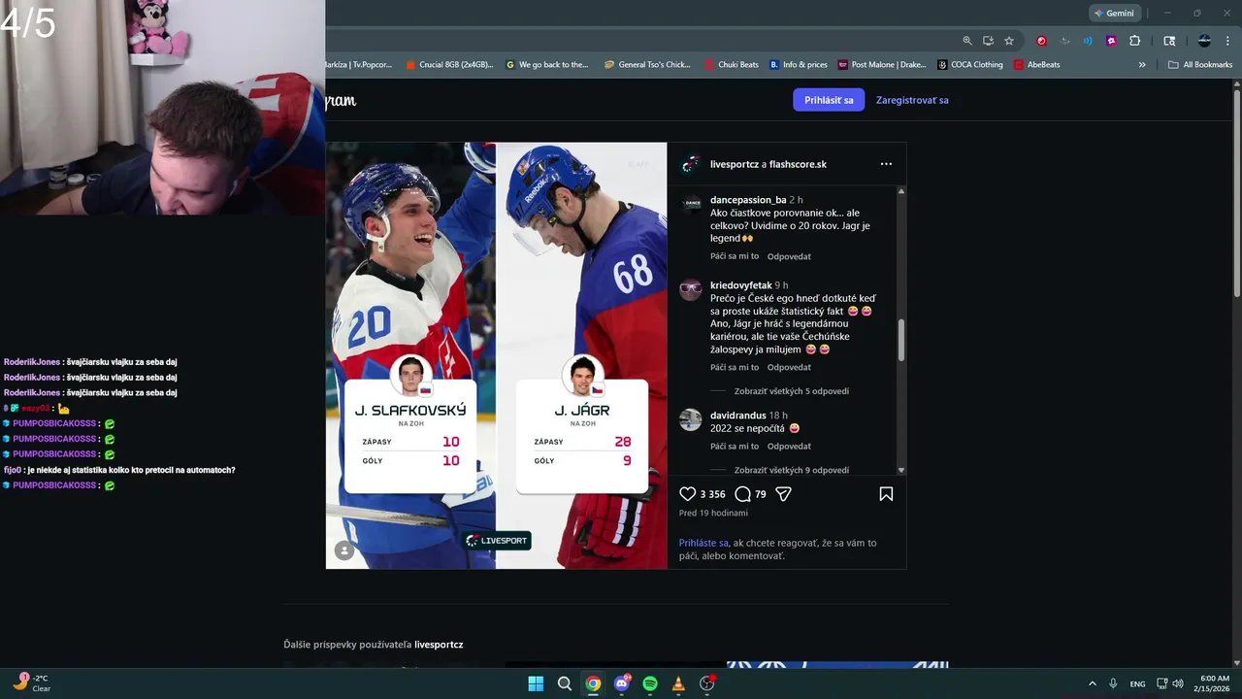Screen dimensions: 1242x699
Task: Click the page vertical scrollbar thumb
Action: pyautogui.click(x=1236, y=194)
